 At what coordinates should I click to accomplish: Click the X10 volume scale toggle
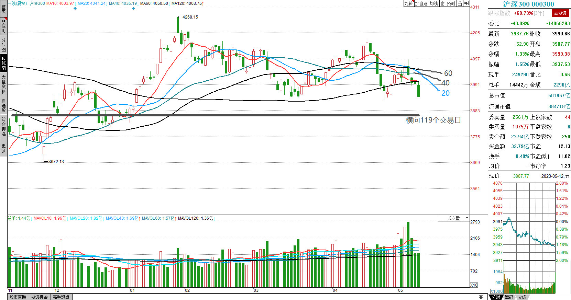point(474,285)
